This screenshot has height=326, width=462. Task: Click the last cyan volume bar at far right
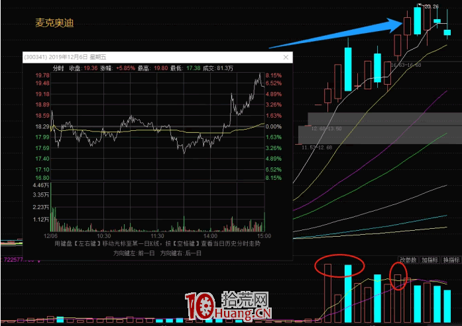point(447,306)
